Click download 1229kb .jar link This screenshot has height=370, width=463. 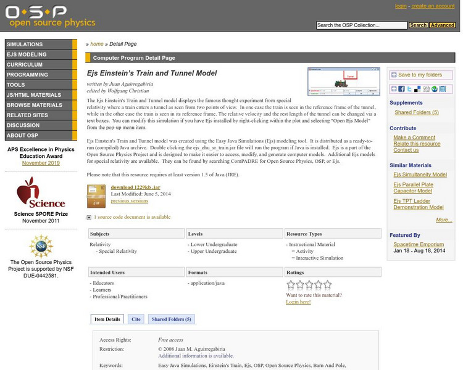(x=136, y=187)
